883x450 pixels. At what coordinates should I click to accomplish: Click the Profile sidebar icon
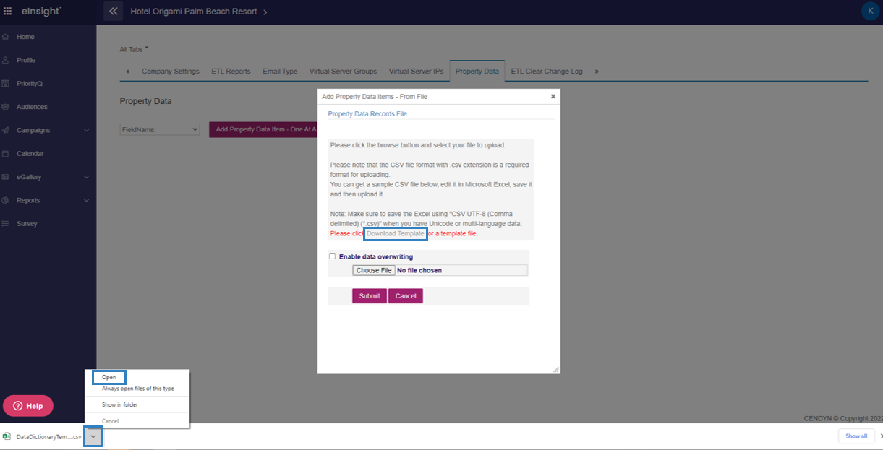6,60
